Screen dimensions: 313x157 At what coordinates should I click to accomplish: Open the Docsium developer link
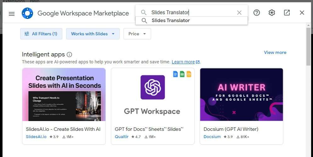point(212,137)
